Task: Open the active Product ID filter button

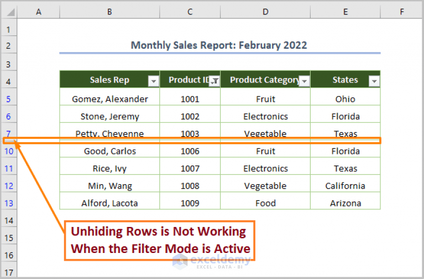Action: pos(214,81)
